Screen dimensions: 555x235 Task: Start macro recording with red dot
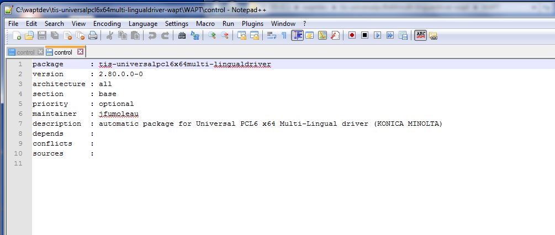[352, 35]
